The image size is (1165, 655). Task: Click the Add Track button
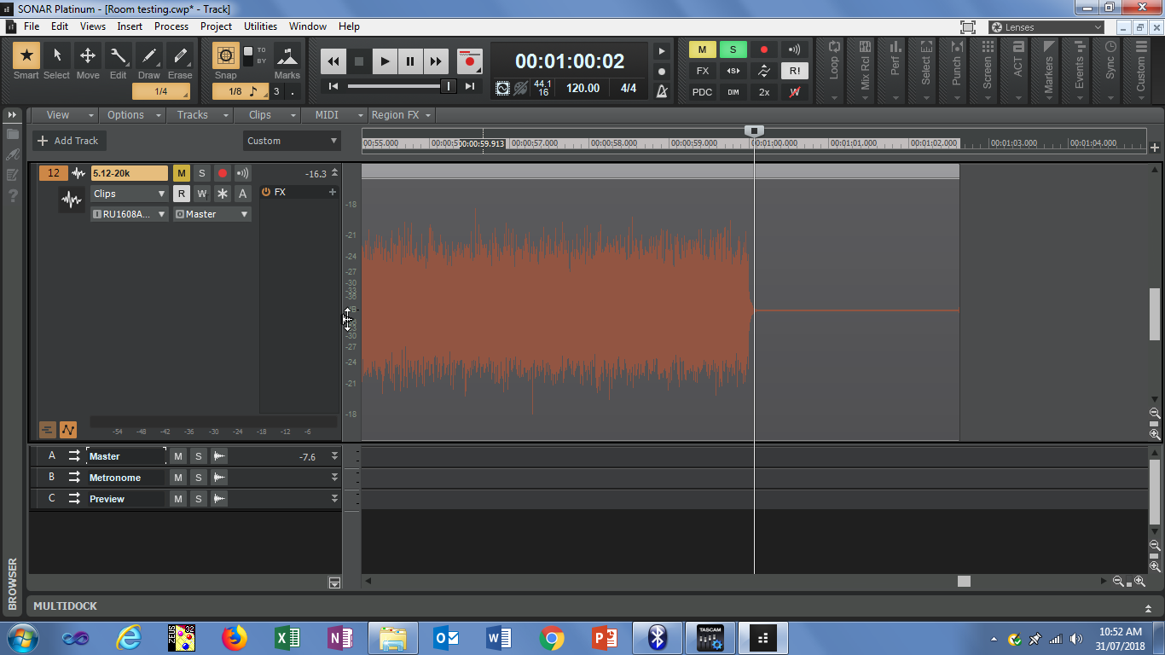click(x=69, y=141)
